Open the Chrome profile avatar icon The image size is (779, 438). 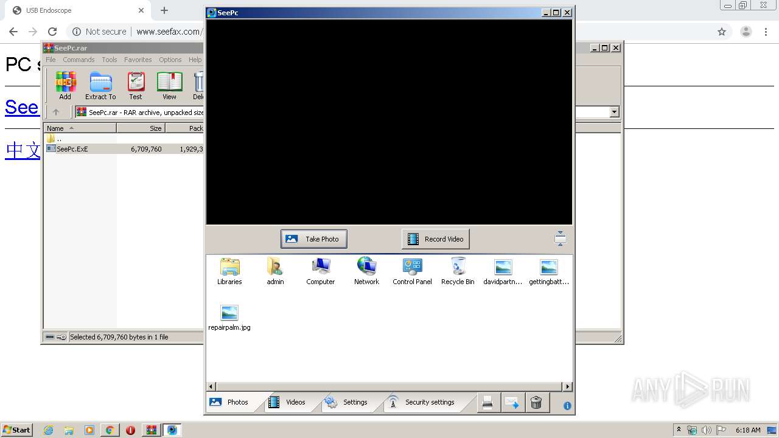pyautogui.click(x=746, y=32)
